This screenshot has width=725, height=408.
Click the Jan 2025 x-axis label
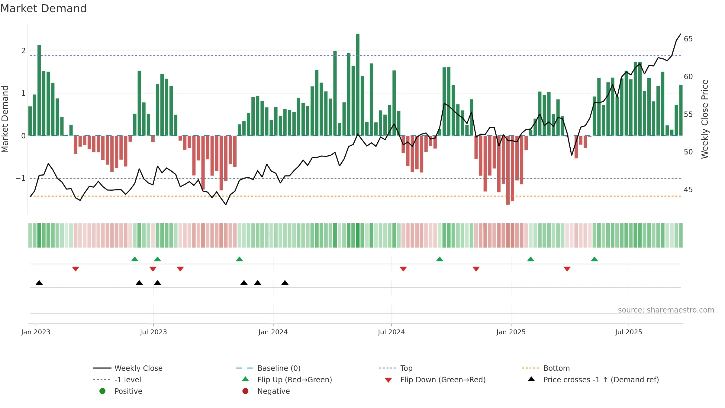pyautogui.click(x=511, y=332)
